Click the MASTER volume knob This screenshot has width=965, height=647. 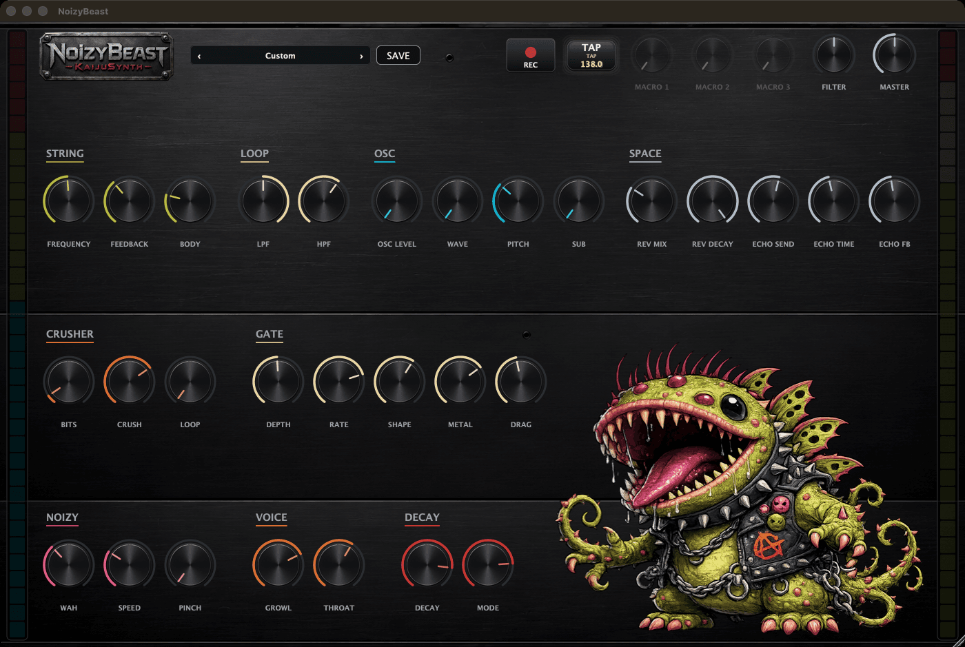895,57
